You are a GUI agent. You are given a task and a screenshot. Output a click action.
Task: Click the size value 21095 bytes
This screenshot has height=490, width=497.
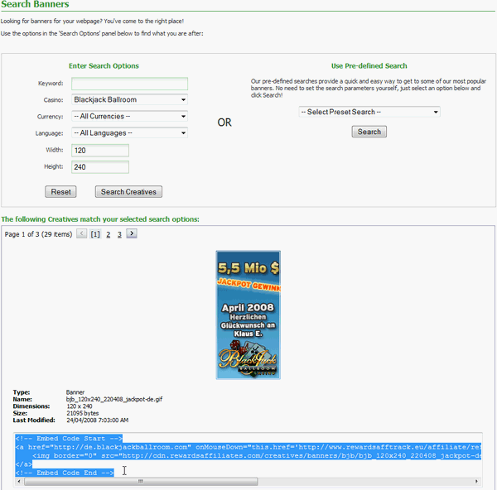(82, 413)
